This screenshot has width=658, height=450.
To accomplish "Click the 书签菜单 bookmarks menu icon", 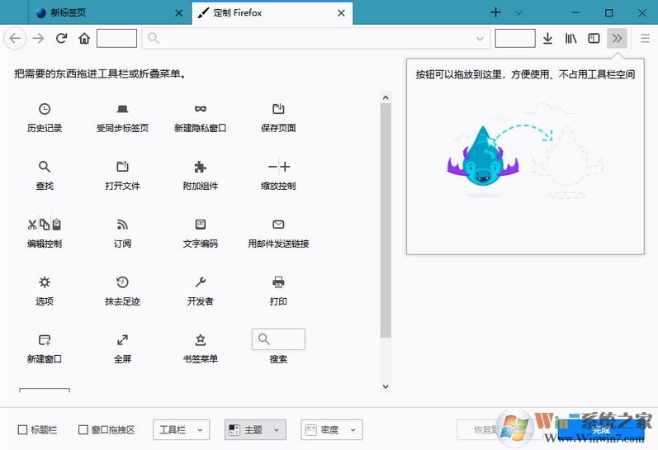I will coord(201,339).
